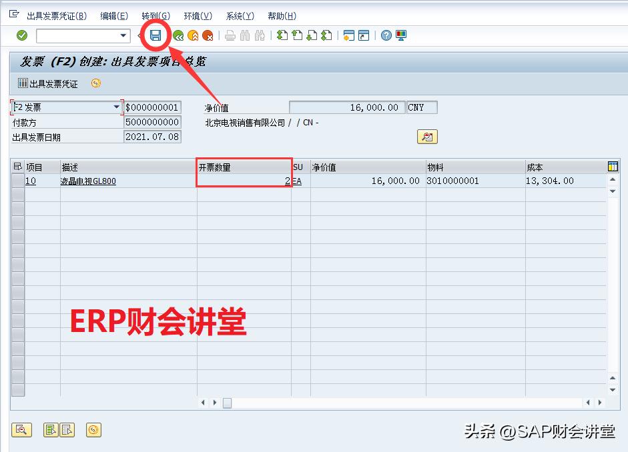Select the row marker for 液晶电视GL800

pos(17,181)
